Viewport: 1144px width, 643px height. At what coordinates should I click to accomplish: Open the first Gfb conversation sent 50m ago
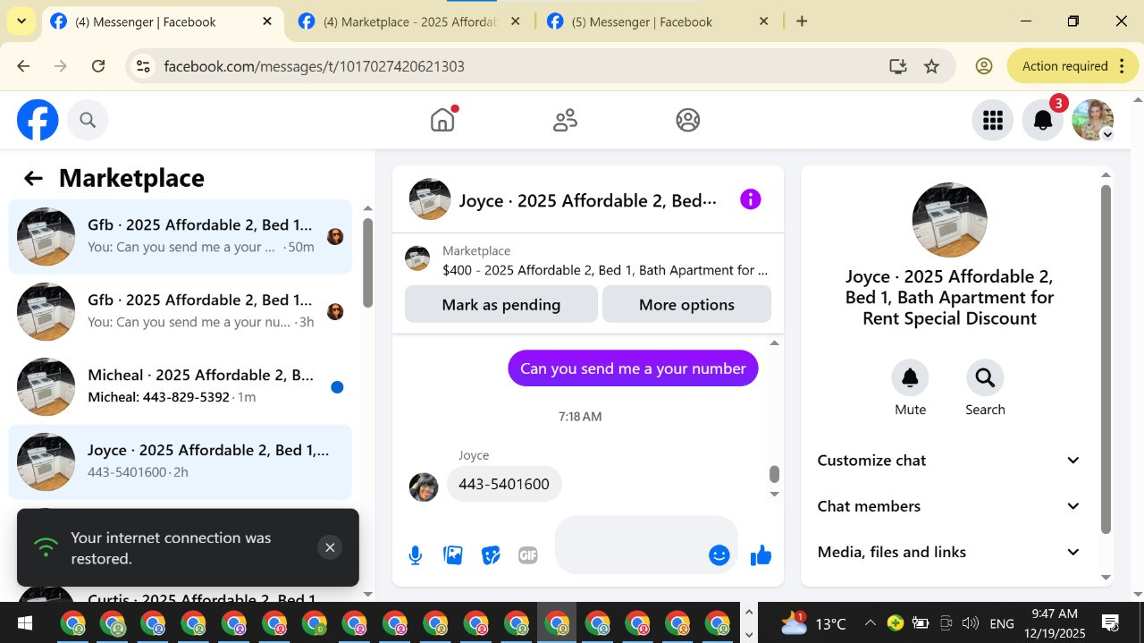tap(180, 236)
